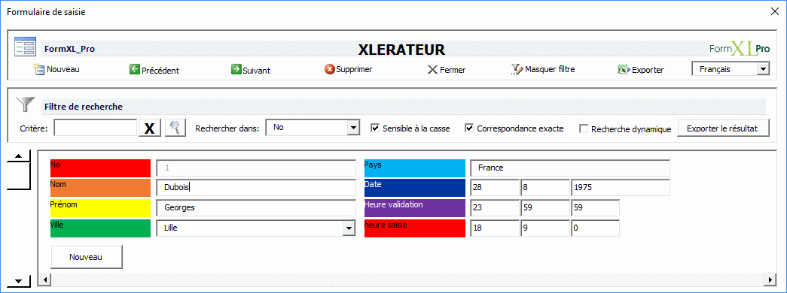Go to previous record with Précédent
Screen dimensions: 787x293
point(154,70)
